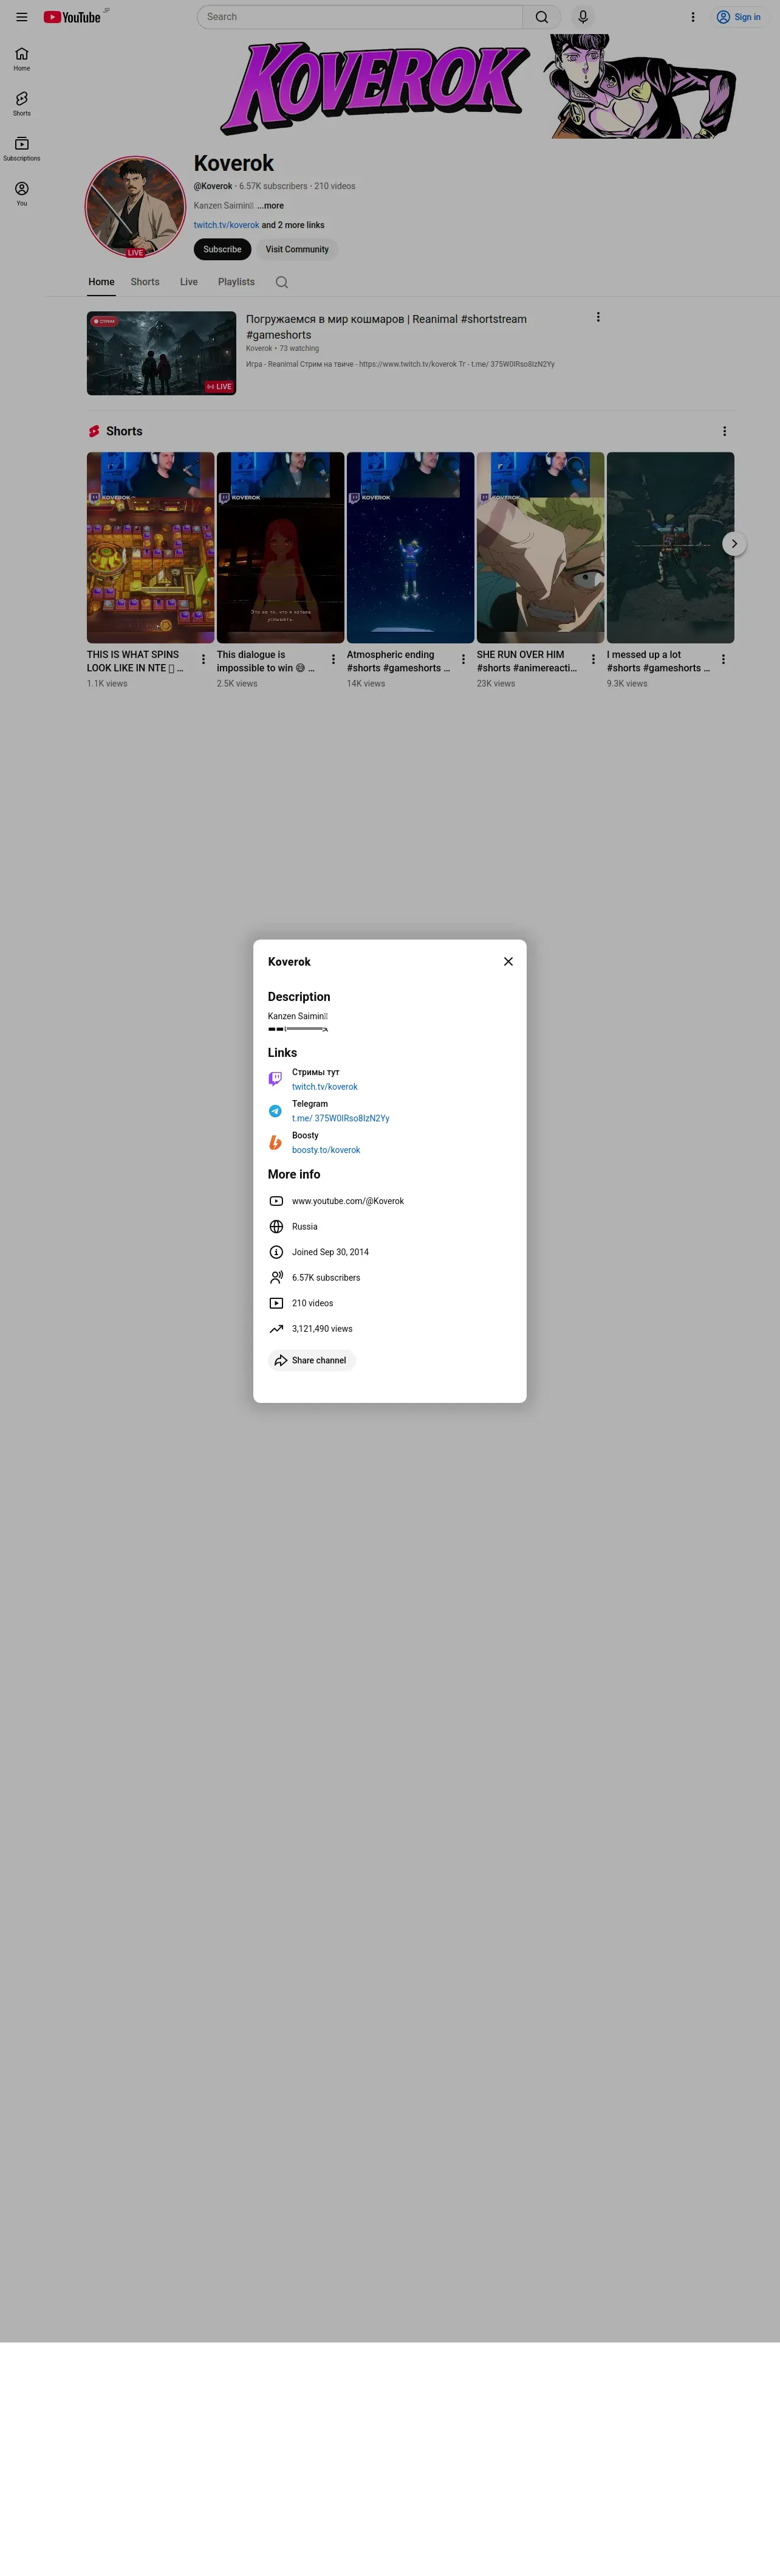Screen dimensions: 780x2576
Task: Select the Live channel tab
Action: tap(189, 282)
